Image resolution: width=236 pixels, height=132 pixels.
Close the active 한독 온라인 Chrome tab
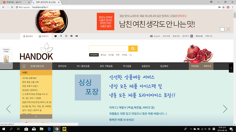59,2
